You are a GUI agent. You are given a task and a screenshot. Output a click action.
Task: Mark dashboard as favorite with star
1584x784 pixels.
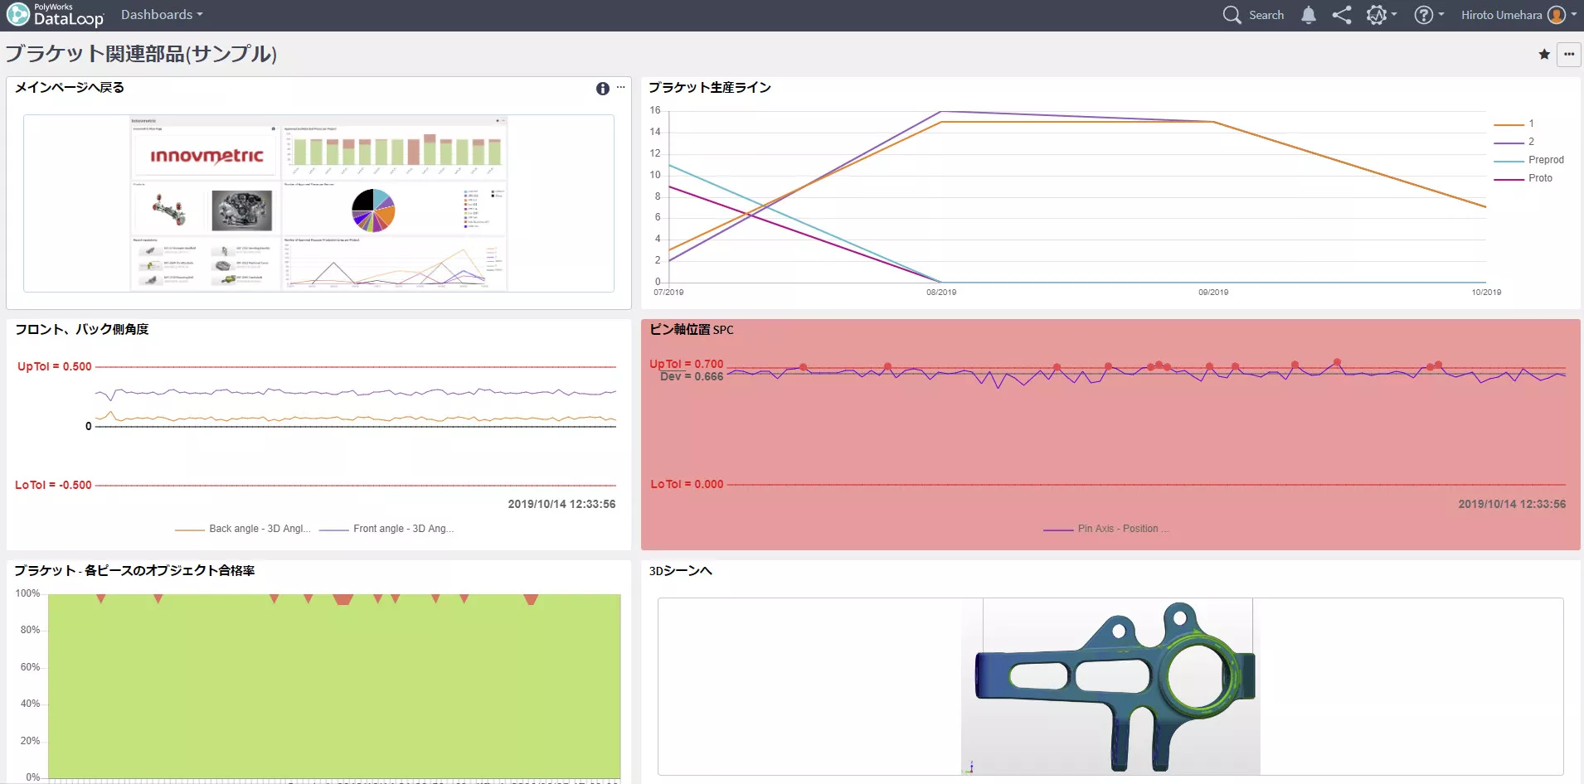pos(1544,54)
